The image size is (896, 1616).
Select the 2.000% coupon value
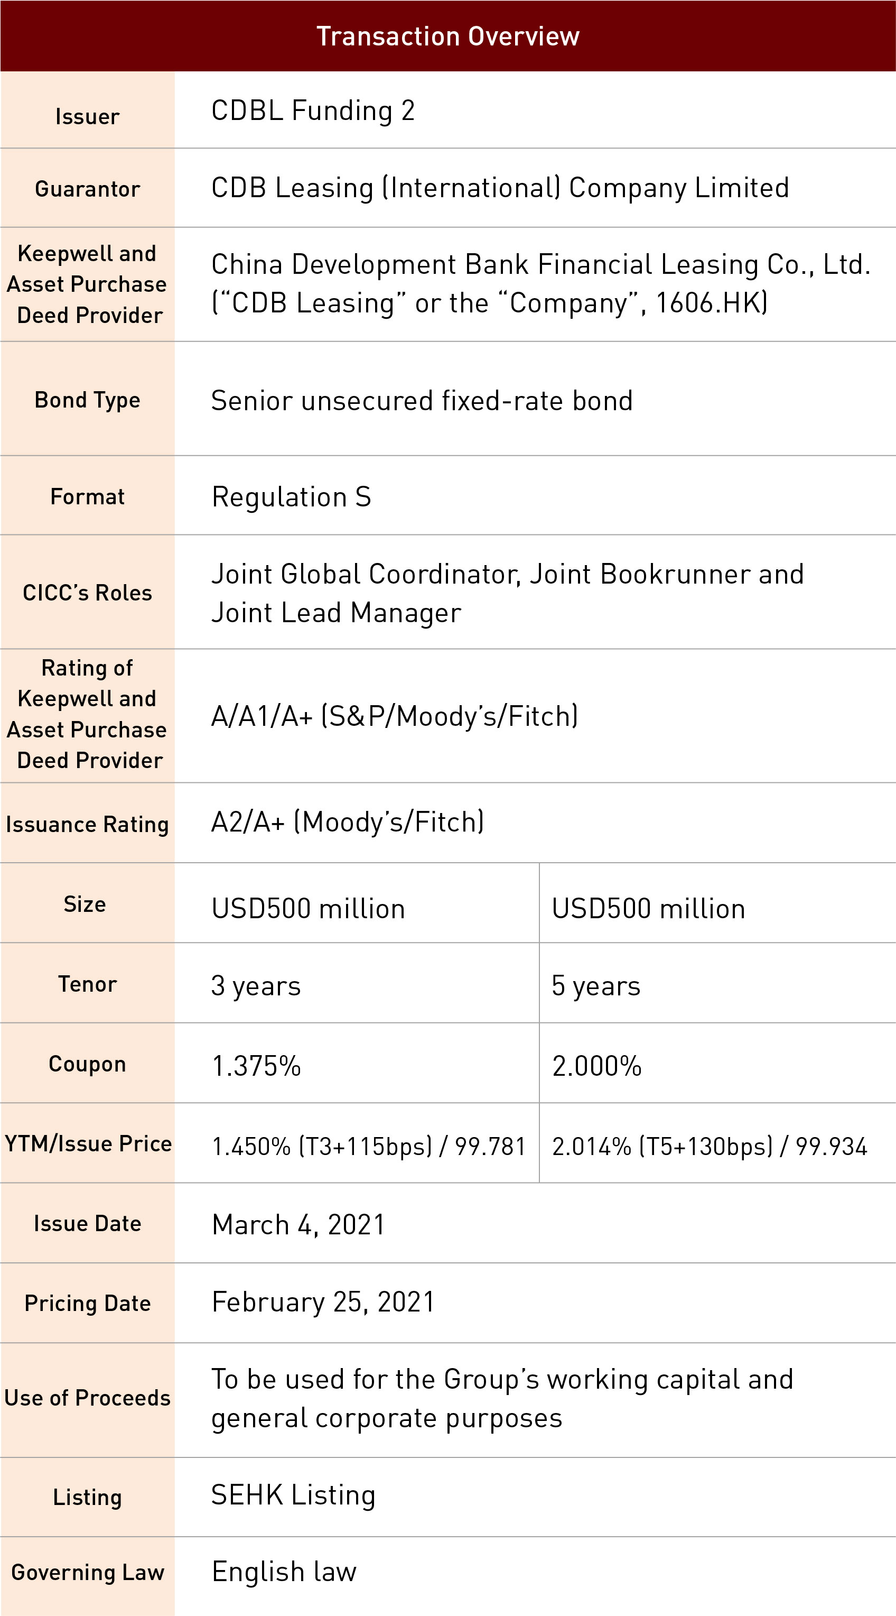click(x=596, y=1066)
